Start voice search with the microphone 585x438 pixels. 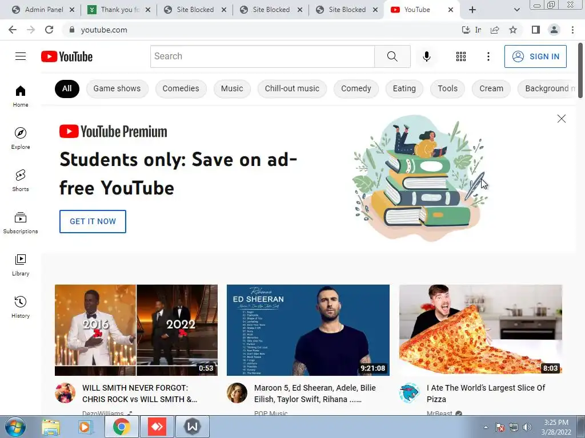pos(426,56)
